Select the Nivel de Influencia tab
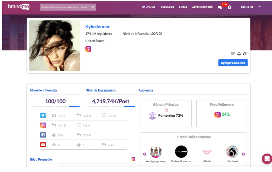Screen dimensions: 272x172 [x=44, y=90]
